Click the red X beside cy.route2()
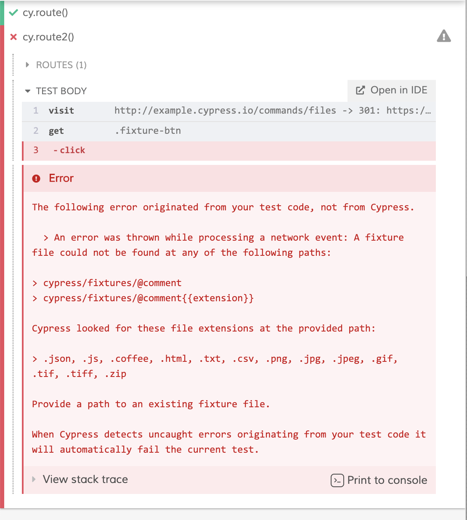Image resolution: width=467 pixels, height=520 pixels. (13, 37)
